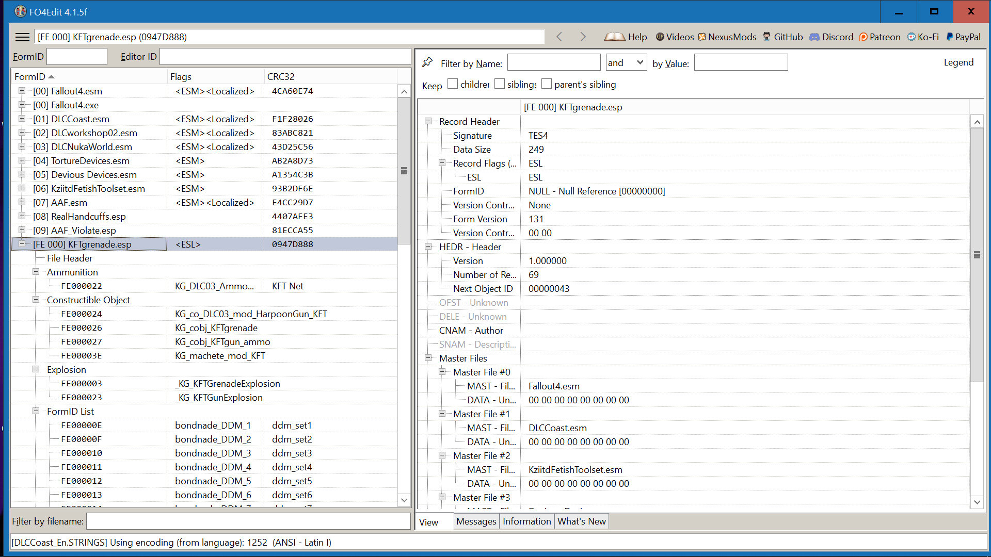
Task: Click the pin icon beside Filter by Name
Action: (x=427, y=62)
